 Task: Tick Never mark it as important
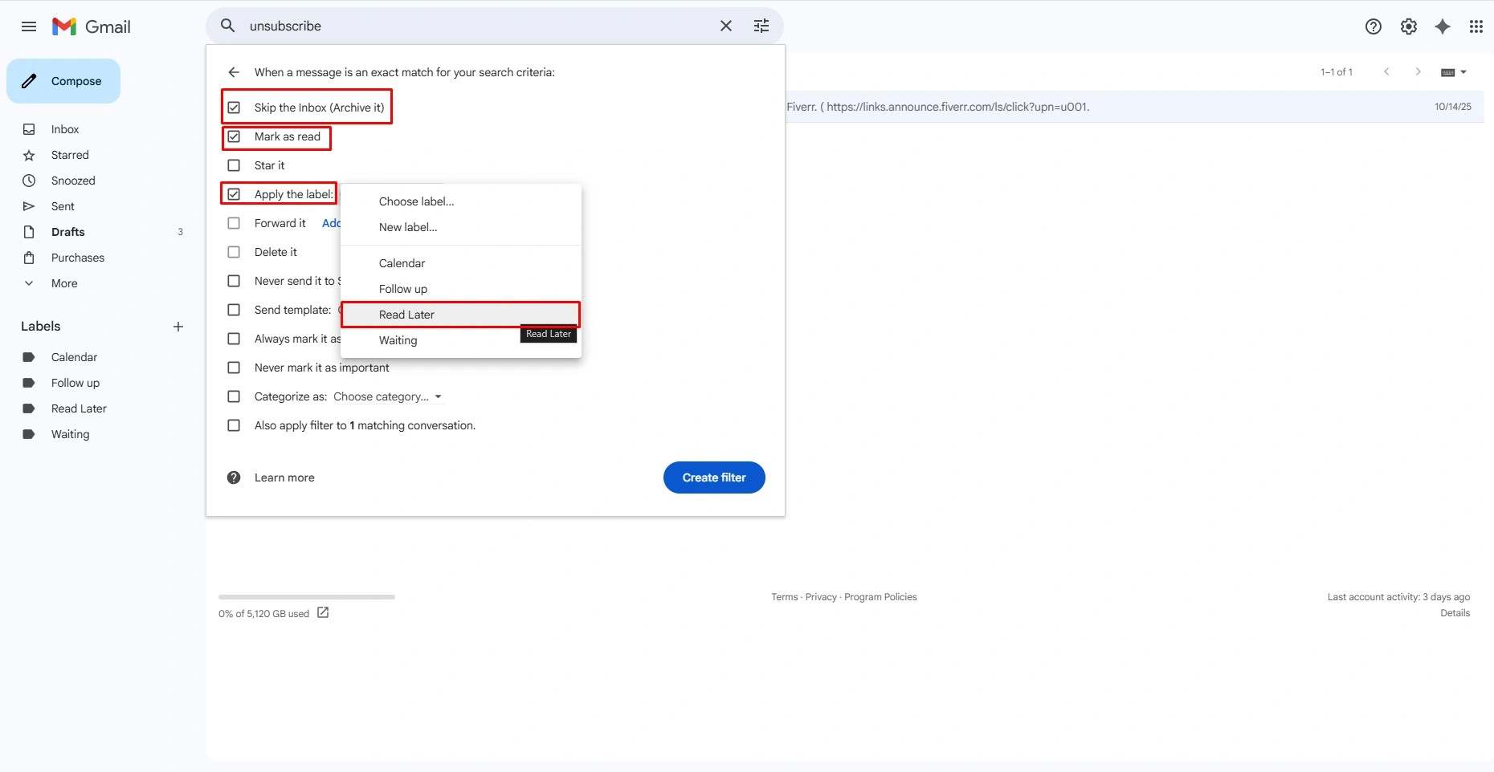pyautogui.click(x=234, y=368)
